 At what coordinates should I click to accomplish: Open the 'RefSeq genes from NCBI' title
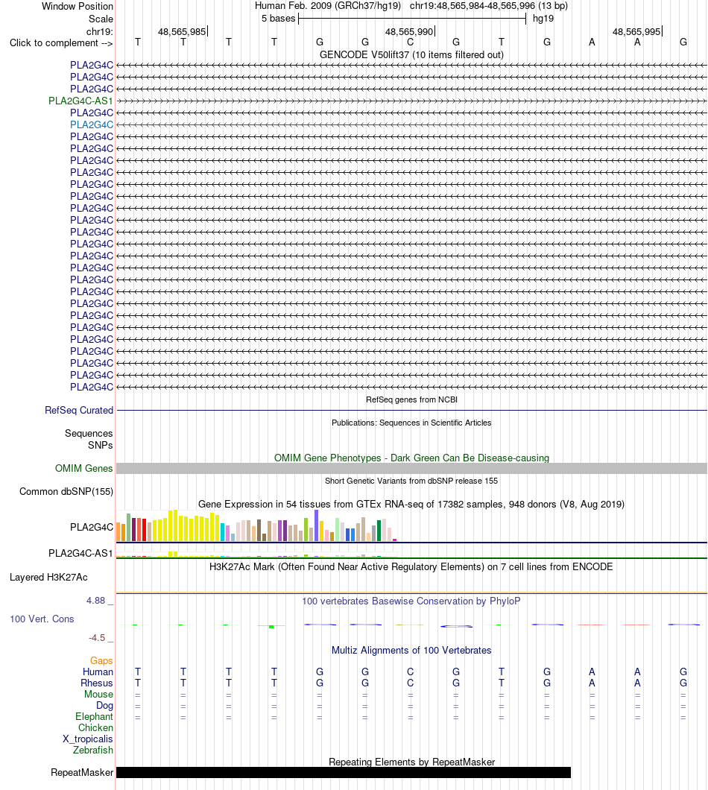pyautogui.click(x=411, y=399)
